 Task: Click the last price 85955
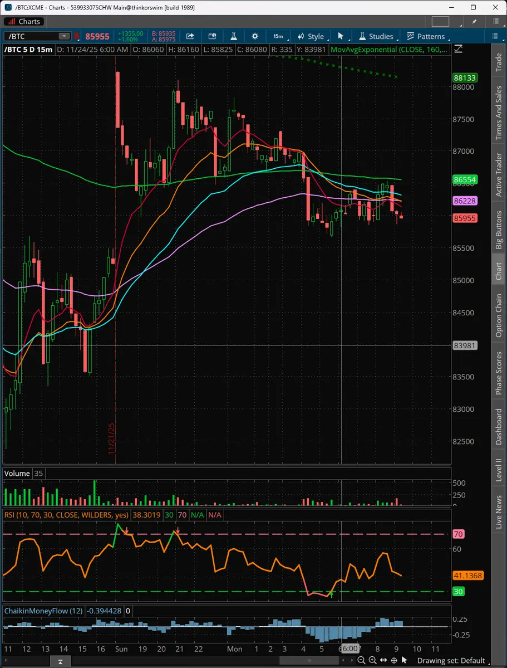click(x=97, y=37)
